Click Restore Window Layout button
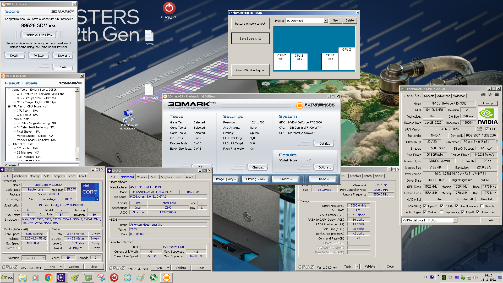This screenshot has width=503, height=283. coord(250,24)
